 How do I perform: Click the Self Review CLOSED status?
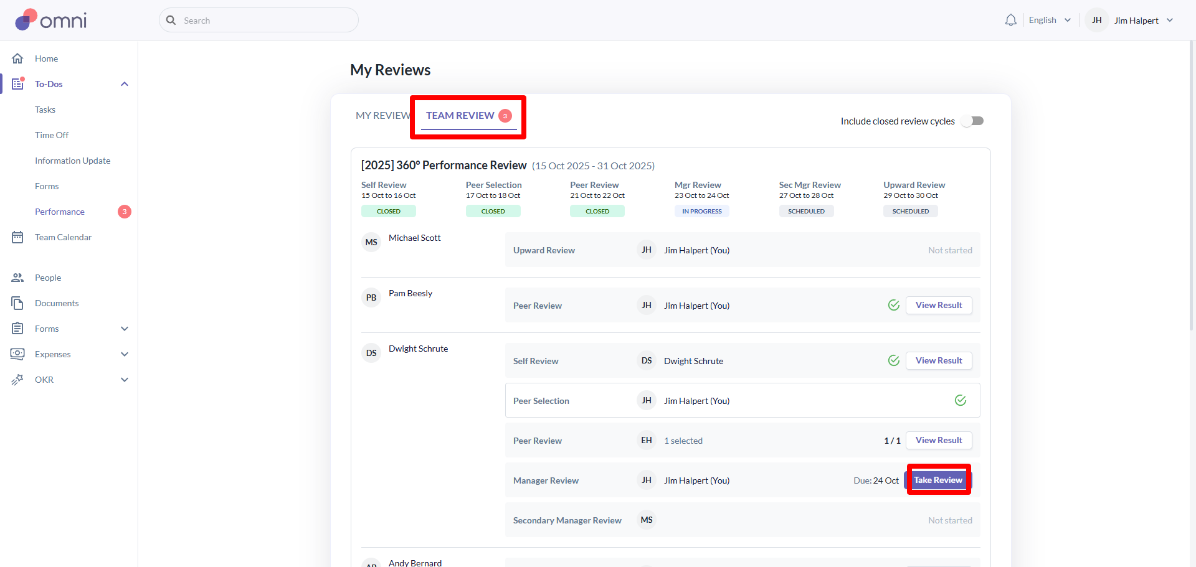point(388,212)
